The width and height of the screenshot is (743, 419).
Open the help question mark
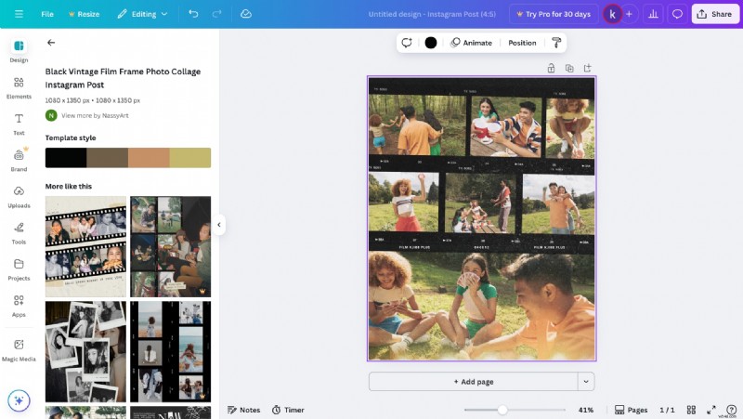pyautogui.click(x=731, y=410)
